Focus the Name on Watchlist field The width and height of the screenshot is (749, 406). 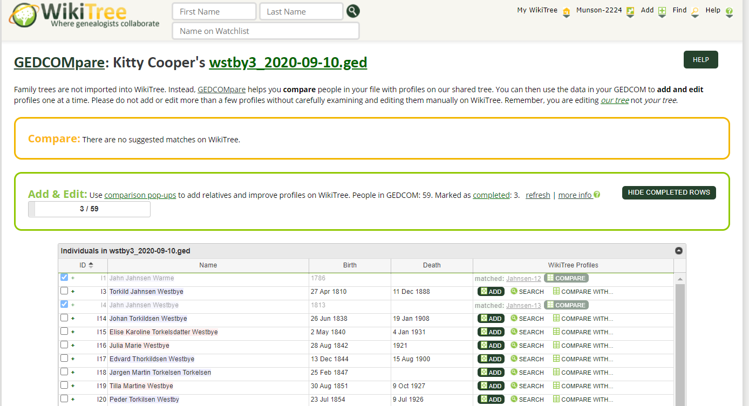(265, 31)
